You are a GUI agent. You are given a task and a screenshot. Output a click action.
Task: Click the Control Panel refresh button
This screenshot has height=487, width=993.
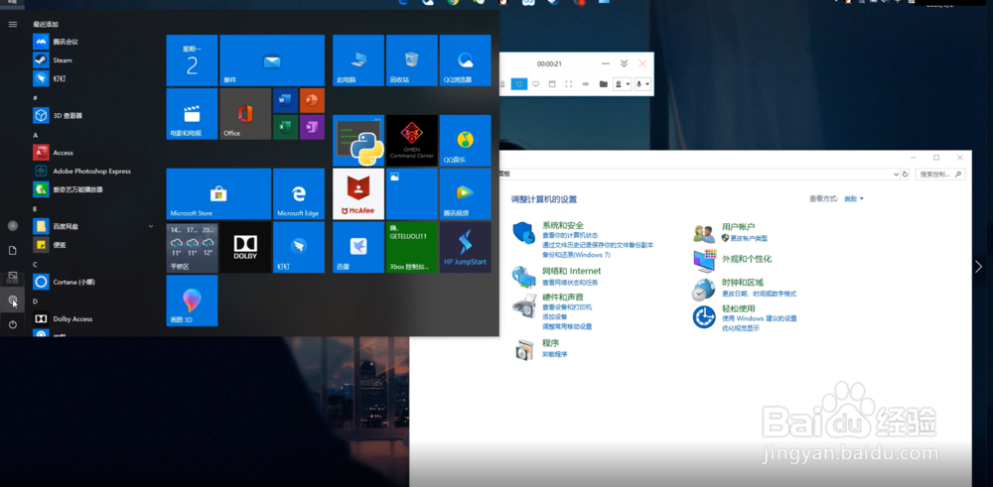(x=906, y=174)
